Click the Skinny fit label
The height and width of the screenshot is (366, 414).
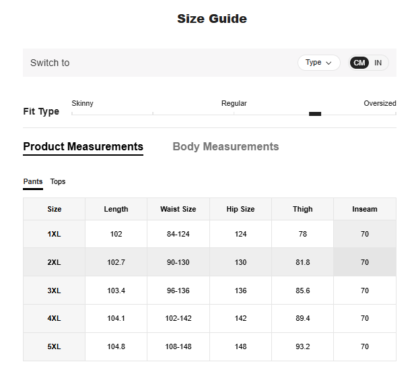82,103
